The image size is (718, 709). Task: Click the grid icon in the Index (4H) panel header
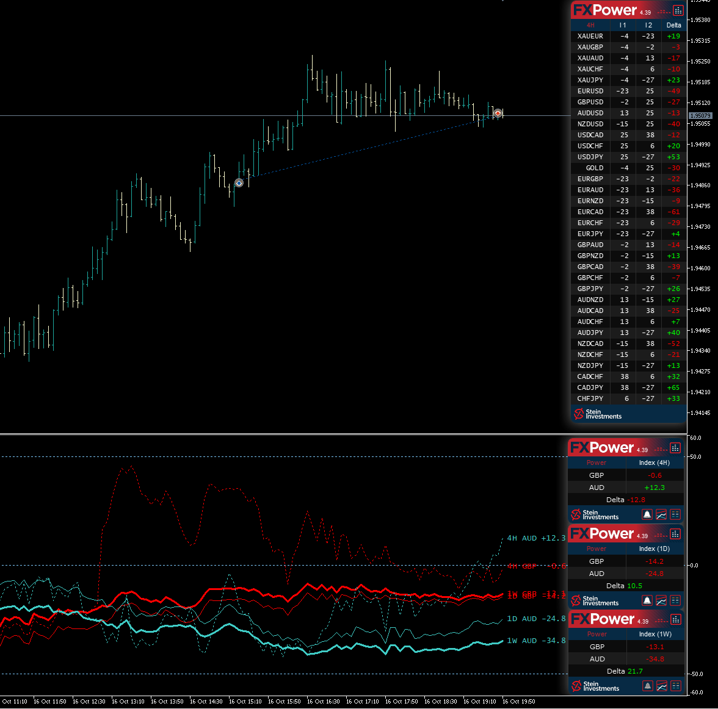coord(675,448)
